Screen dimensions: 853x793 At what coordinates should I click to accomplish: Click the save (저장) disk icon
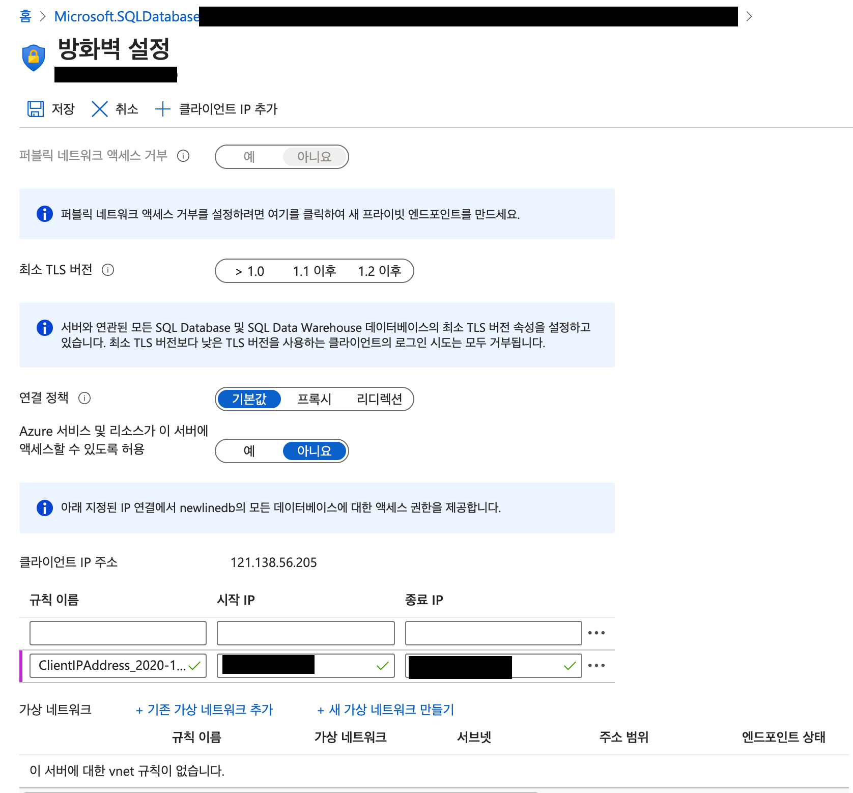(x=36, y=109)
